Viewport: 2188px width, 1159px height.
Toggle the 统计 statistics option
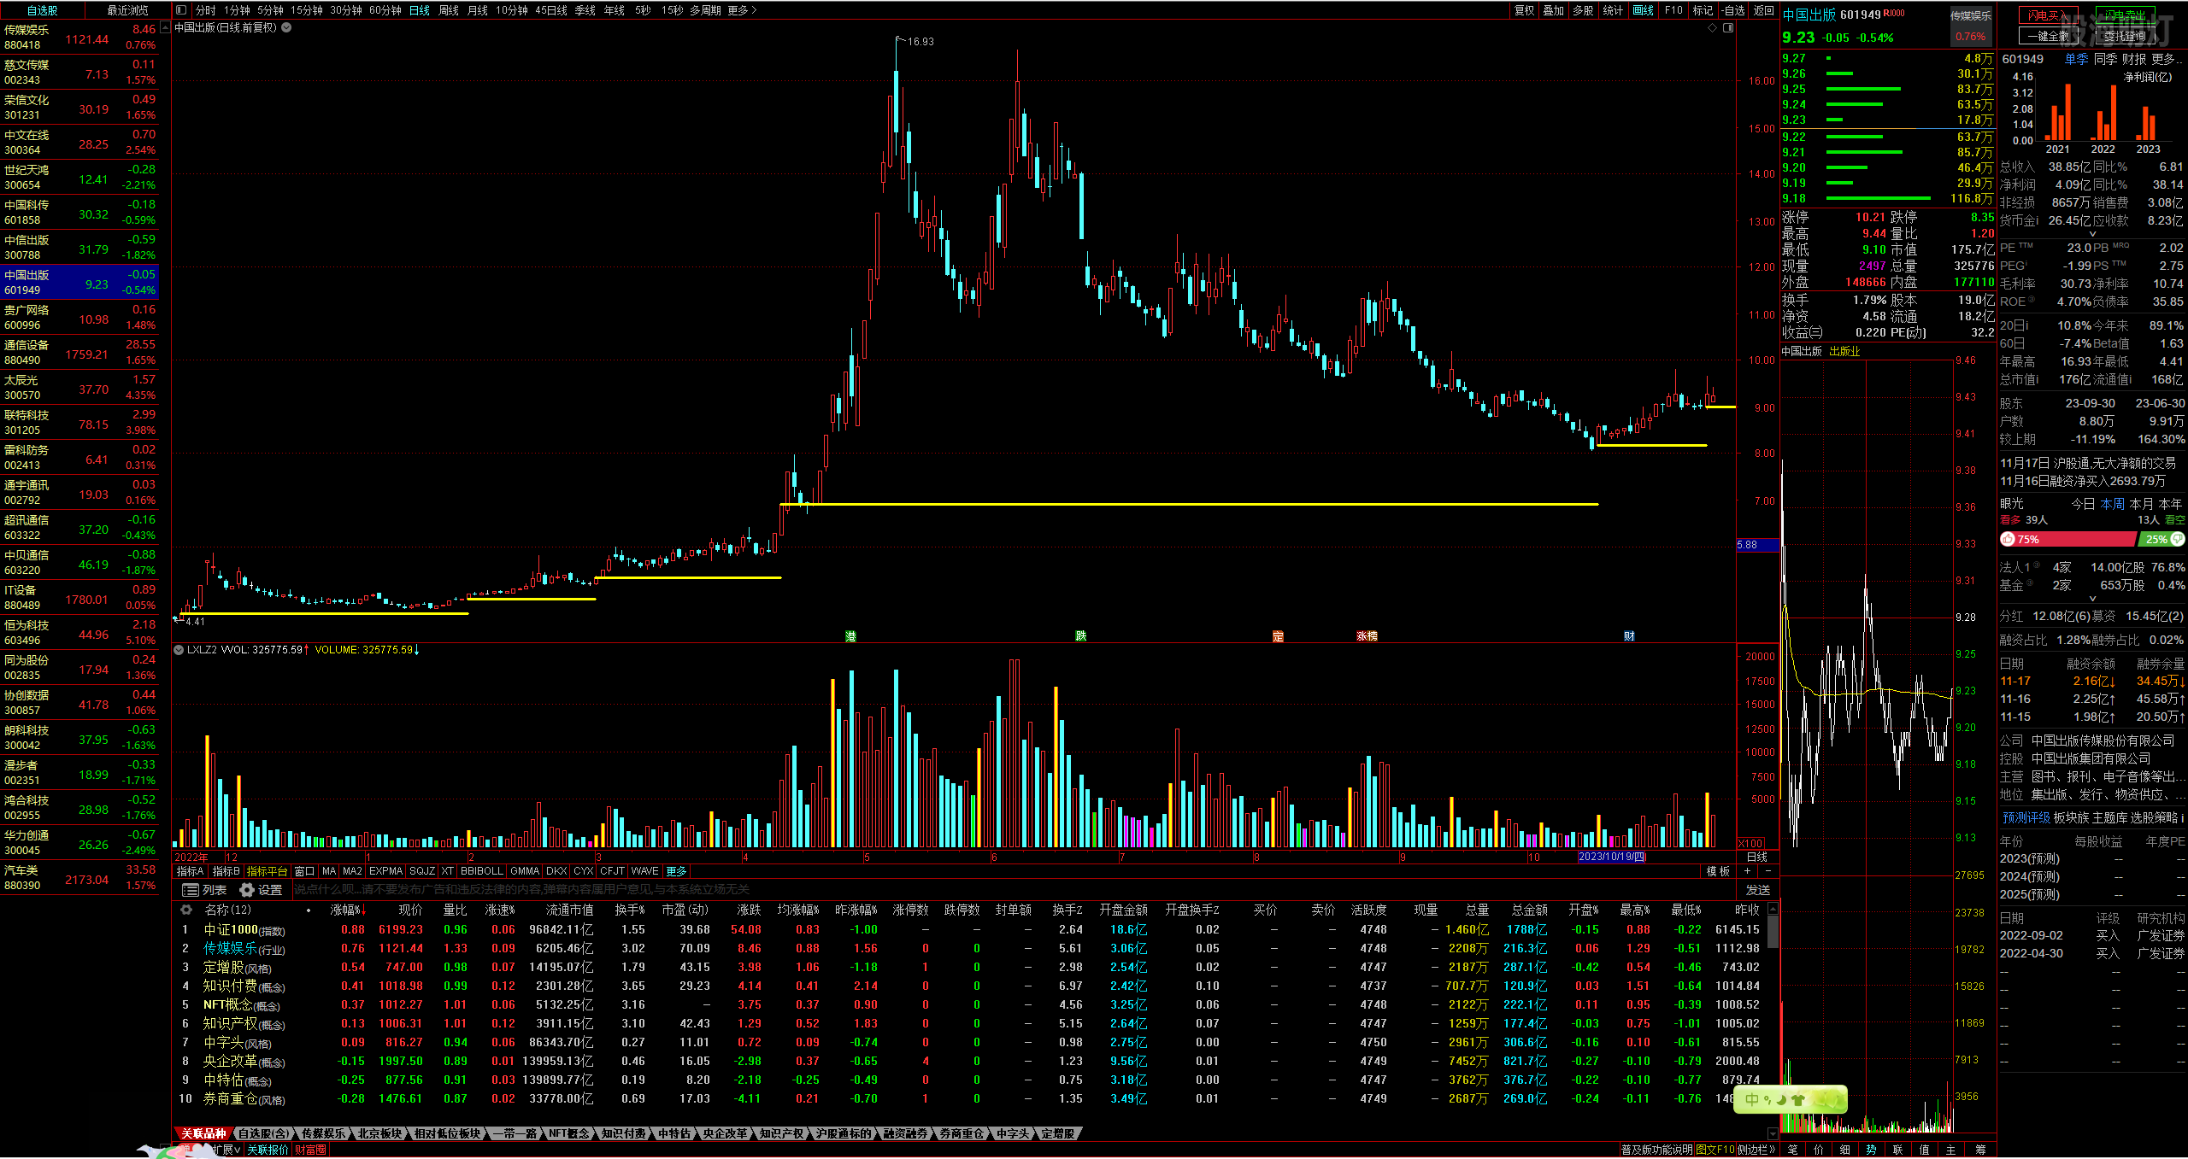[x=1613, y=10]
